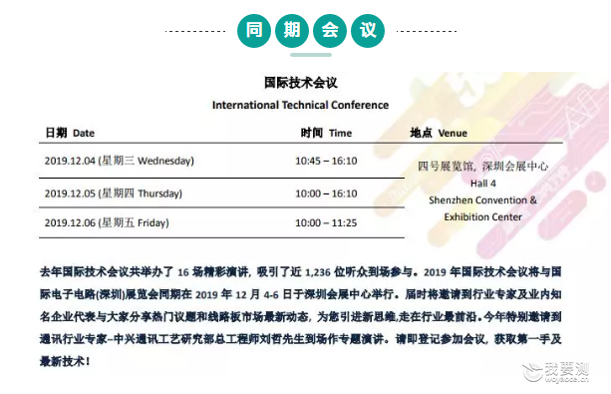This screenshot has width=611, height=394.
Task: Click the 我要测 watermark logo
Action: [x=555, y=372]
